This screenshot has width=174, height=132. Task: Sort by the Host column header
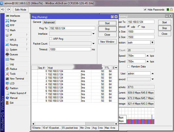60,68
